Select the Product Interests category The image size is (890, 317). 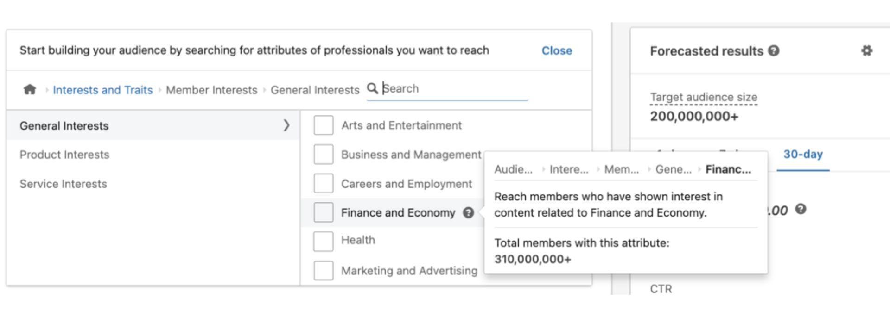click(64, 155)
